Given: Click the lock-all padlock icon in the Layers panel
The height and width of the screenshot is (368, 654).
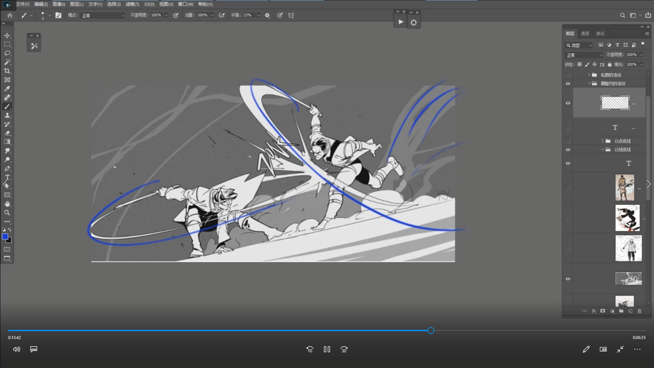Looking at the screenshot, I should 610,64.
